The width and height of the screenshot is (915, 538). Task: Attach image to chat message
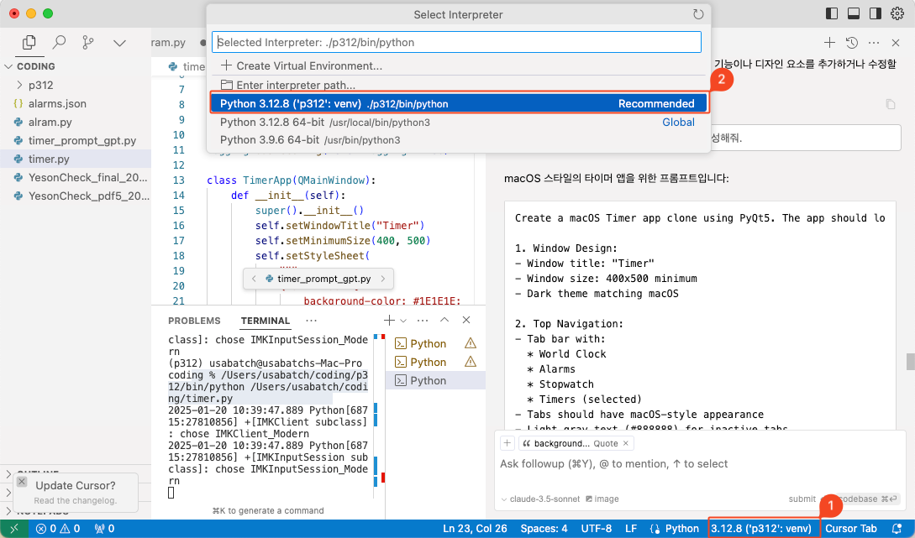click(x=602, y=499)
